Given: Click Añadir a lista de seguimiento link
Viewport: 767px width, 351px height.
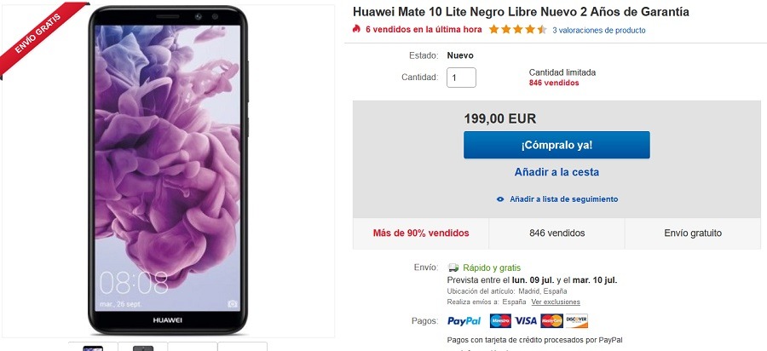Looking at the screenshot, I should [x=563, y=199].
